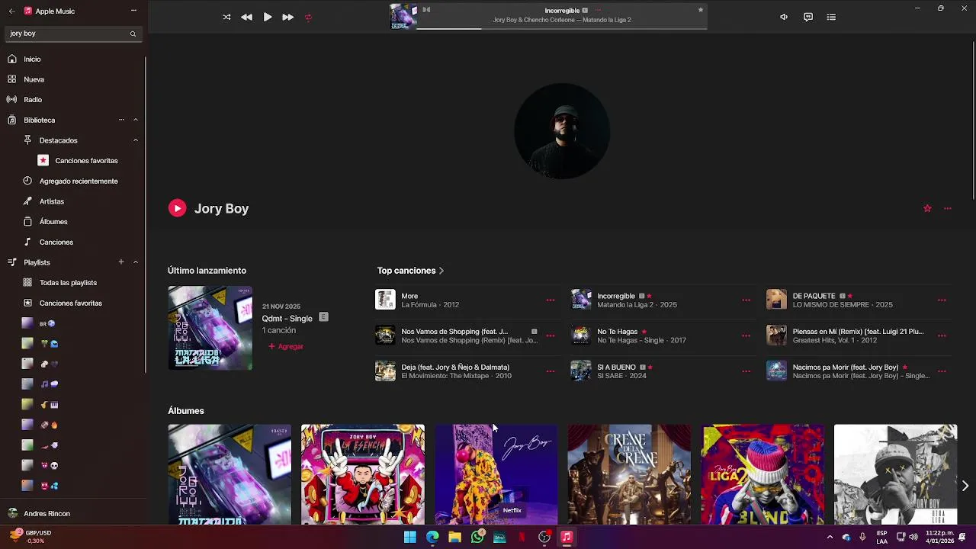Toggle favorite star for Jory Boy artist

click(x=927, y=208)
